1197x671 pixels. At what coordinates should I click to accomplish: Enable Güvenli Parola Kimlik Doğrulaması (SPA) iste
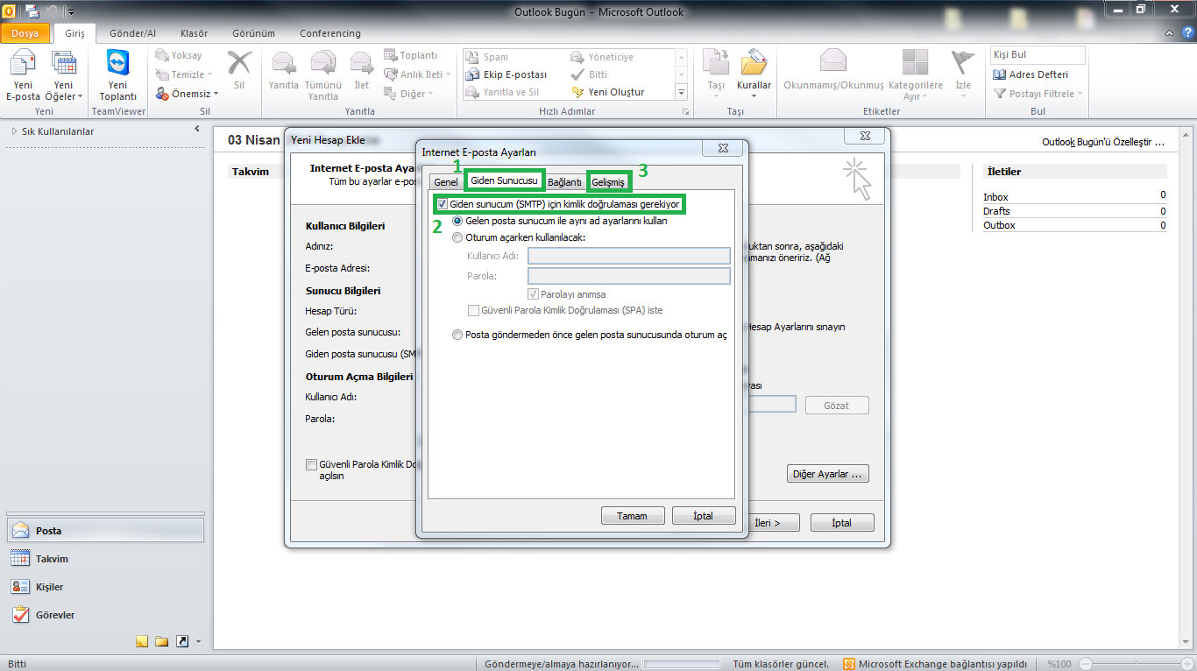click(473, 310)
